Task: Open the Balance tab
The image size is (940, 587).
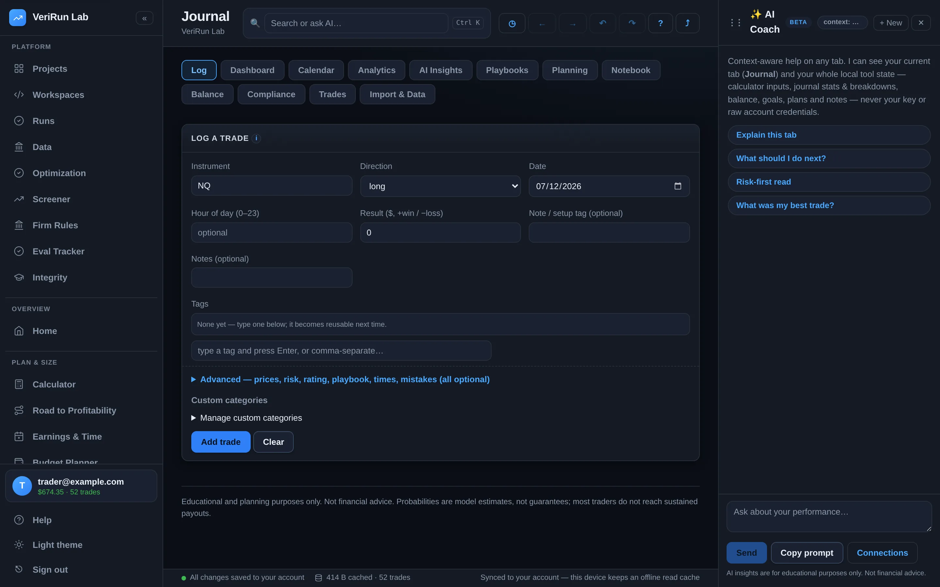Action: click(208, 94)
